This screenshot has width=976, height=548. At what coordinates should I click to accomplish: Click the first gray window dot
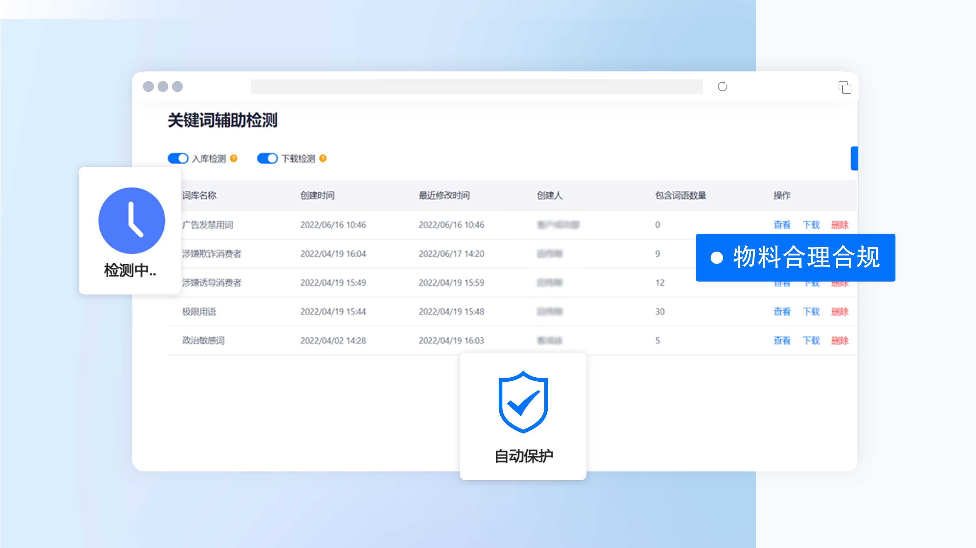pos(148,87)
